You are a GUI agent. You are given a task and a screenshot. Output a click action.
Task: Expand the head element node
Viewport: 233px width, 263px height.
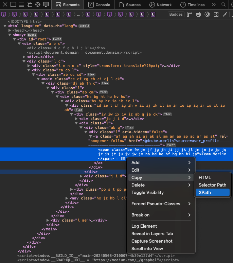click(10, 30)
